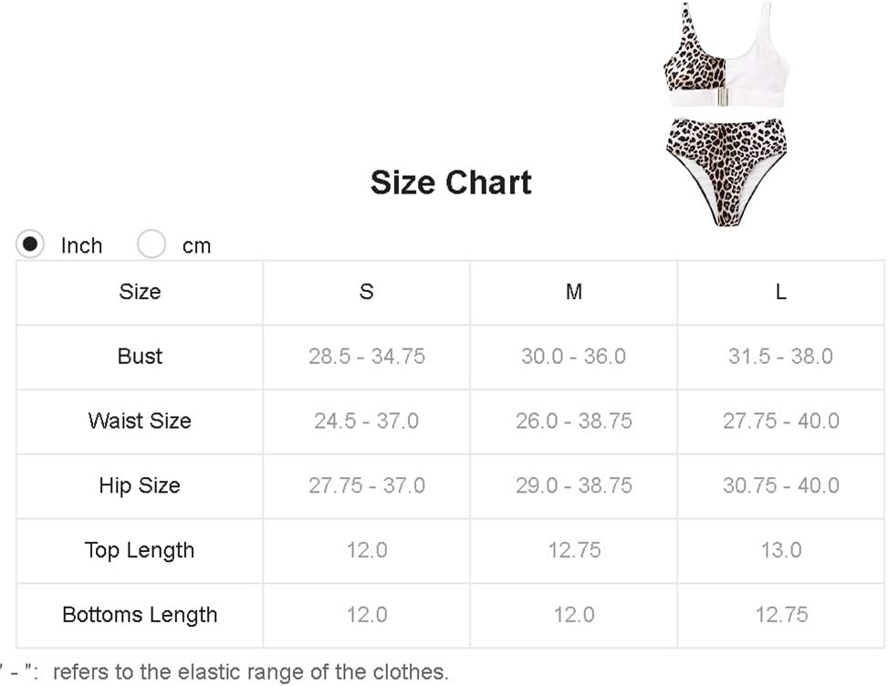Screen dimensions: 888x686
Task: Click the 30.75 - 40.0 hip cell
Action: coord(781,485)
